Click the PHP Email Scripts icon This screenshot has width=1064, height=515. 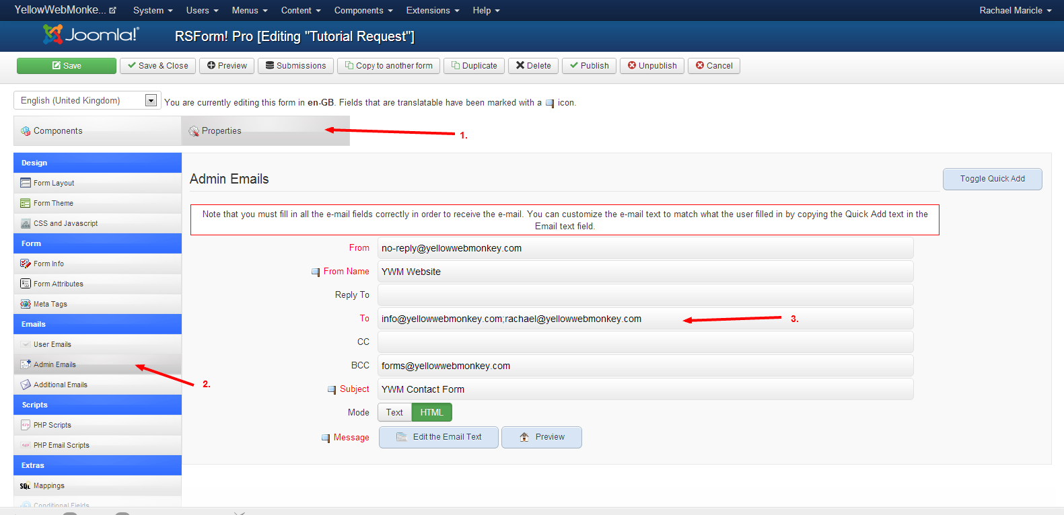click(26, 445)
